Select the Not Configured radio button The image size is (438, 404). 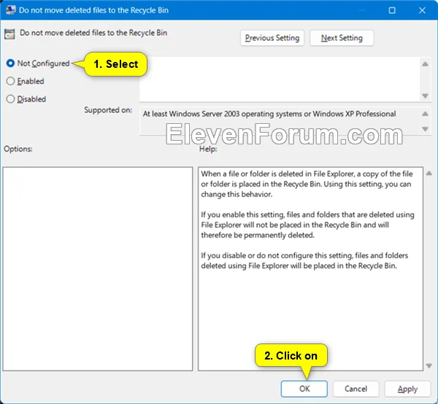tap(10, 63)
